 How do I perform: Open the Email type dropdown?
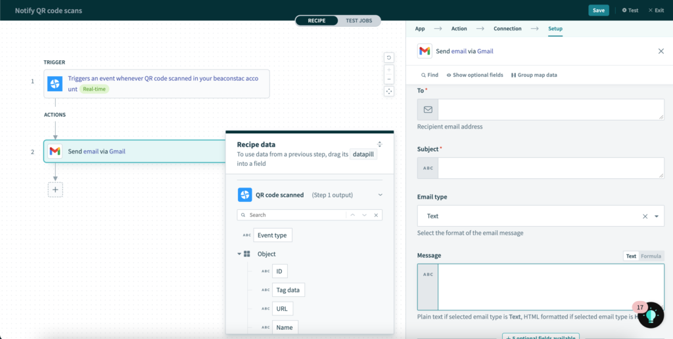pos(657,216)
